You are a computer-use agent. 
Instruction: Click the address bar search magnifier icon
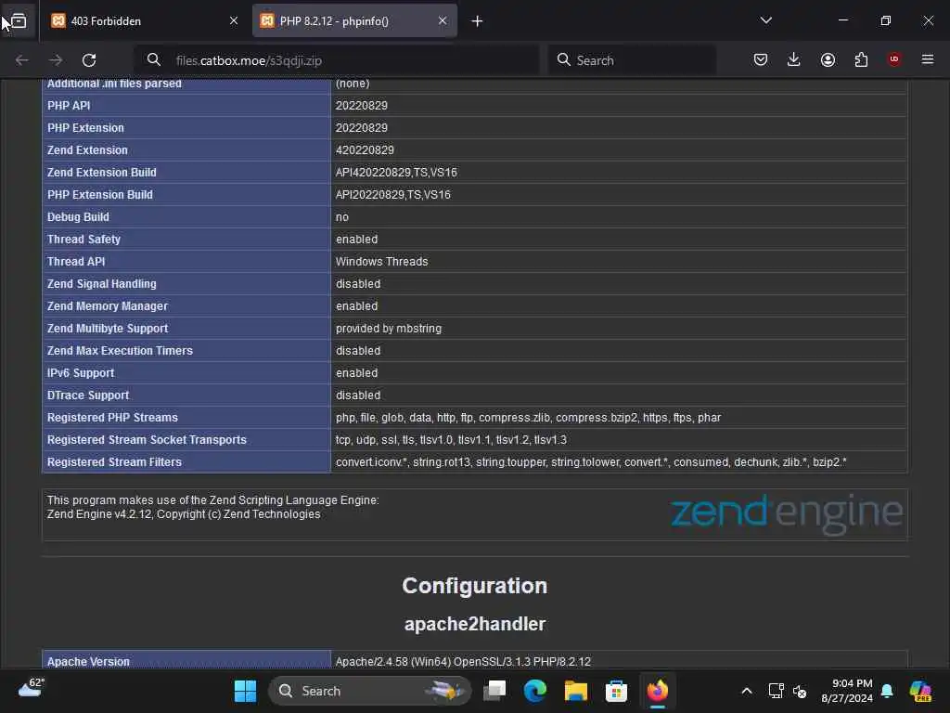(154, 60)
